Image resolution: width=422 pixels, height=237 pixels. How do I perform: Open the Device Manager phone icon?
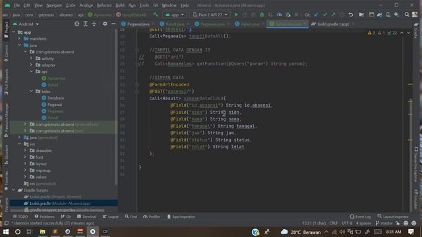point(388,14)
